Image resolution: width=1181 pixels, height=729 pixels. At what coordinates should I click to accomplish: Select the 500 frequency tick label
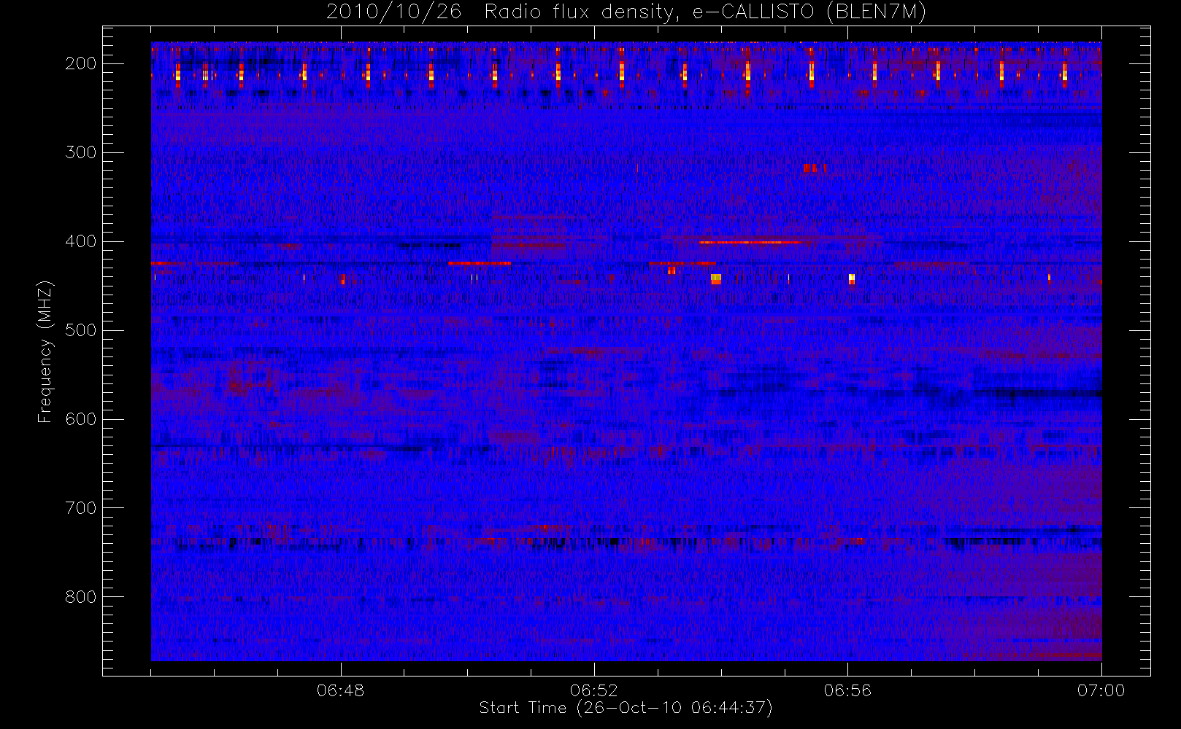coord(81,330)
